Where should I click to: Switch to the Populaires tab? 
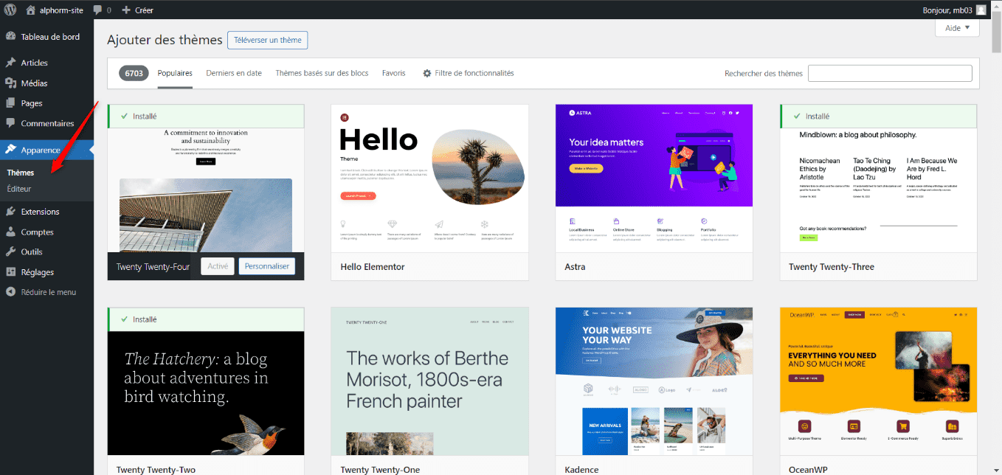pos(175,73)
